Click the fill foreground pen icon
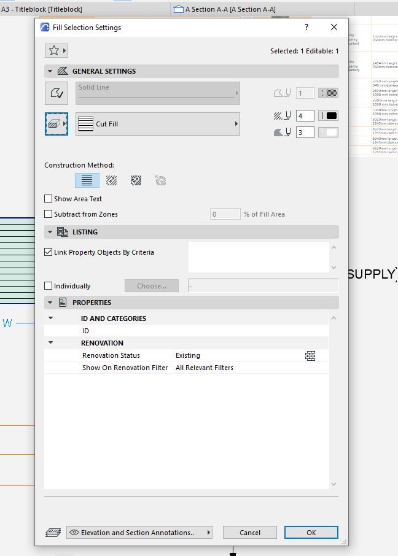 283,115
